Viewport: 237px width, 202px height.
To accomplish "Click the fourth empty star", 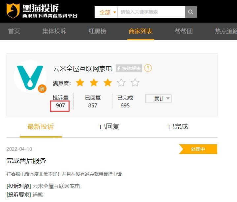I will 121,82.
